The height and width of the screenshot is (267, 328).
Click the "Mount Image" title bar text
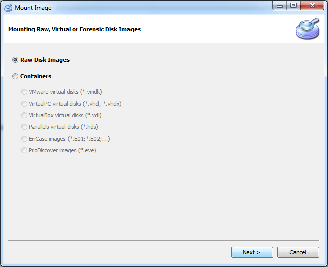coord(33,8)
